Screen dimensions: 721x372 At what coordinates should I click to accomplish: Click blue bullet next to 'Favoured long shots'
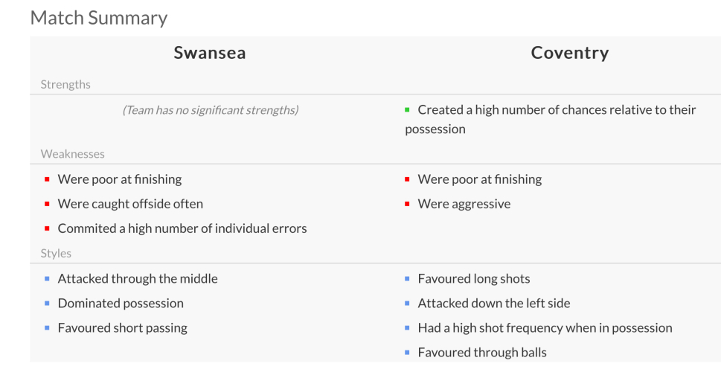pyautogui.click(x=407, y=280)
